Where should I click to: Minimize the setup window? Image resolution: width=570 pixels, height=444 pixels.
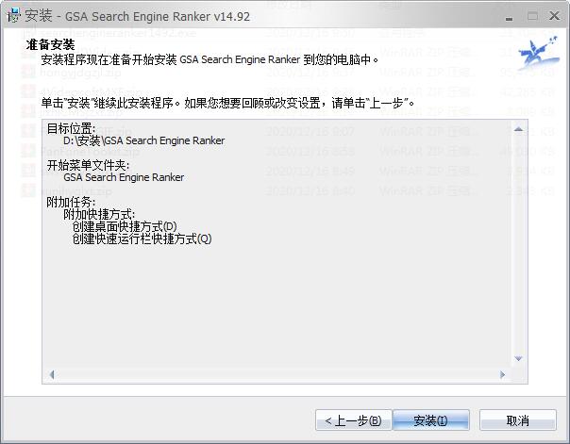510,17
